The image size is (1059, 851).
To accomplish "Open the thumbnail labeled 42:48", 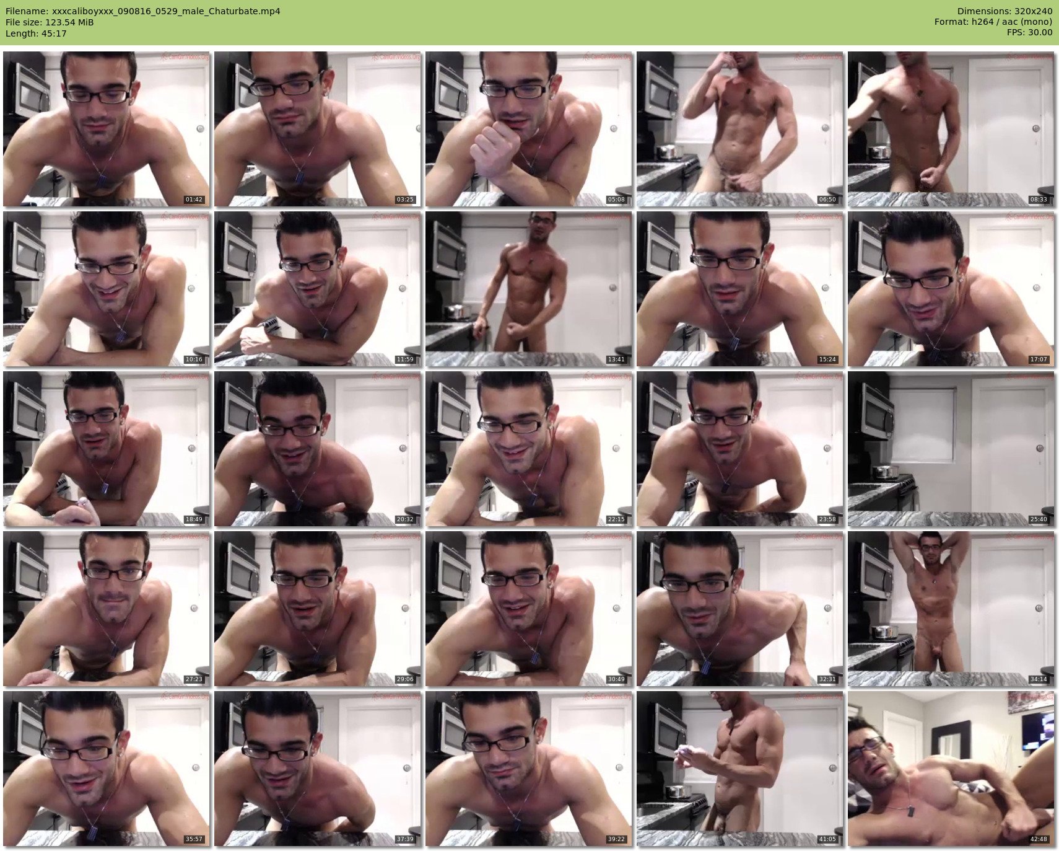I will pos(951,769).
